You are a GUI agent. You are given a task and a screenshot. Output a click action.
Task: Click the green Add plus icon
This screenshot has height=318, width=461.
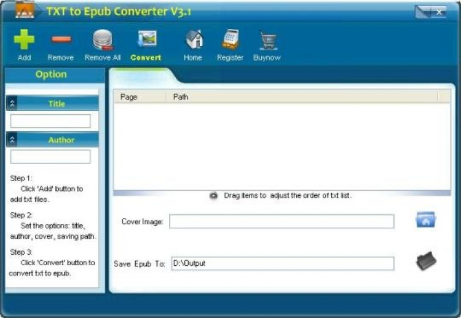(x=24, y=39)
